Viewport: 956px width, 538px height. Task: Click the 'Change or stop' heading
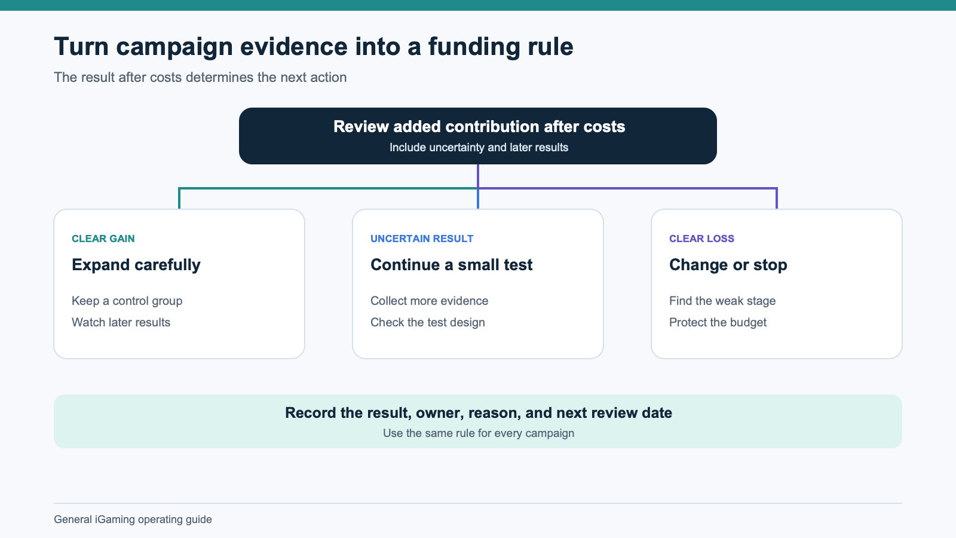coord(728,265)
